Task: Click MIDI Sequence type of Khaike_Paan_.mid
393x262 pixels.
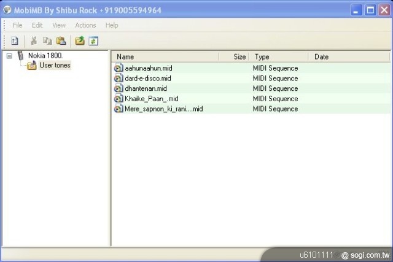Action: pos(275,99)
